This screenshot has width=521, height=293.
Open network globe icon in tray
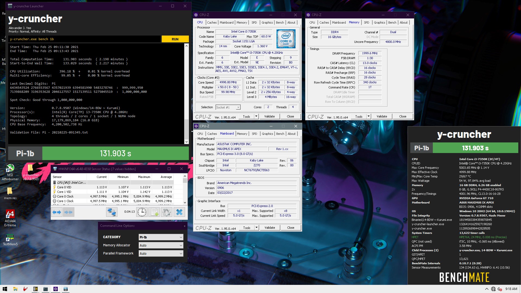[x=493, y=289]
